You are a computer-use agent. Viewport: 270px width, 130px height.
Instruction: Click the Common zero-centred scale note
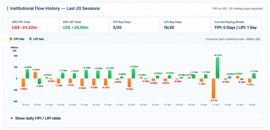point(233,39)
